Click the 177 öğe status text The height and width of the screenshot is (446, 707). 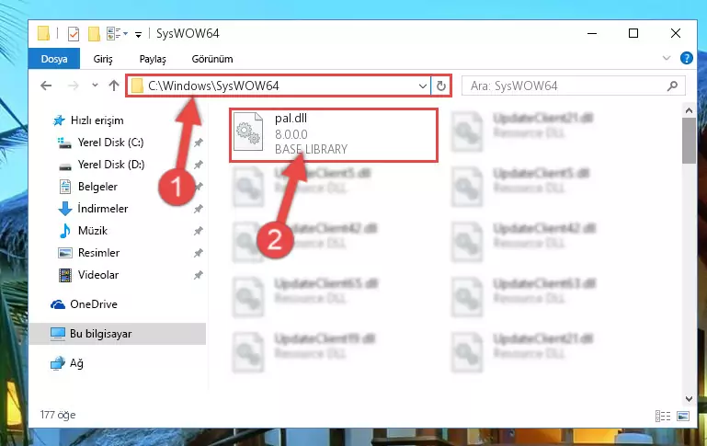pos(58,415)
